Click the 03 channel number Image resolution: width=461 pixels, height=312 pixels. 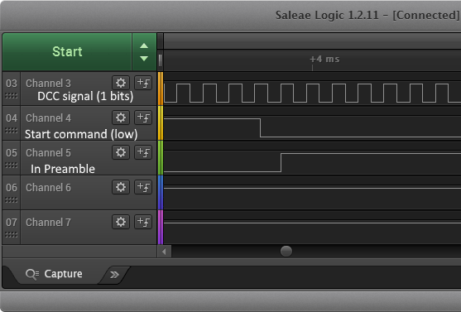[x=12, y=84]
